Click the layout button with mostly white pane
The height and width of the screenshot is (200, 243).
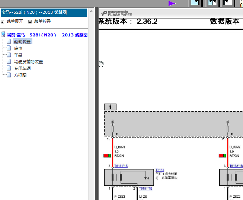pos(228,3)
